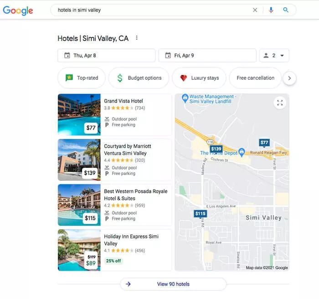Toggle the Free cancellation filter
Viewport: 319px width, 299px height.
click(255, 78)
